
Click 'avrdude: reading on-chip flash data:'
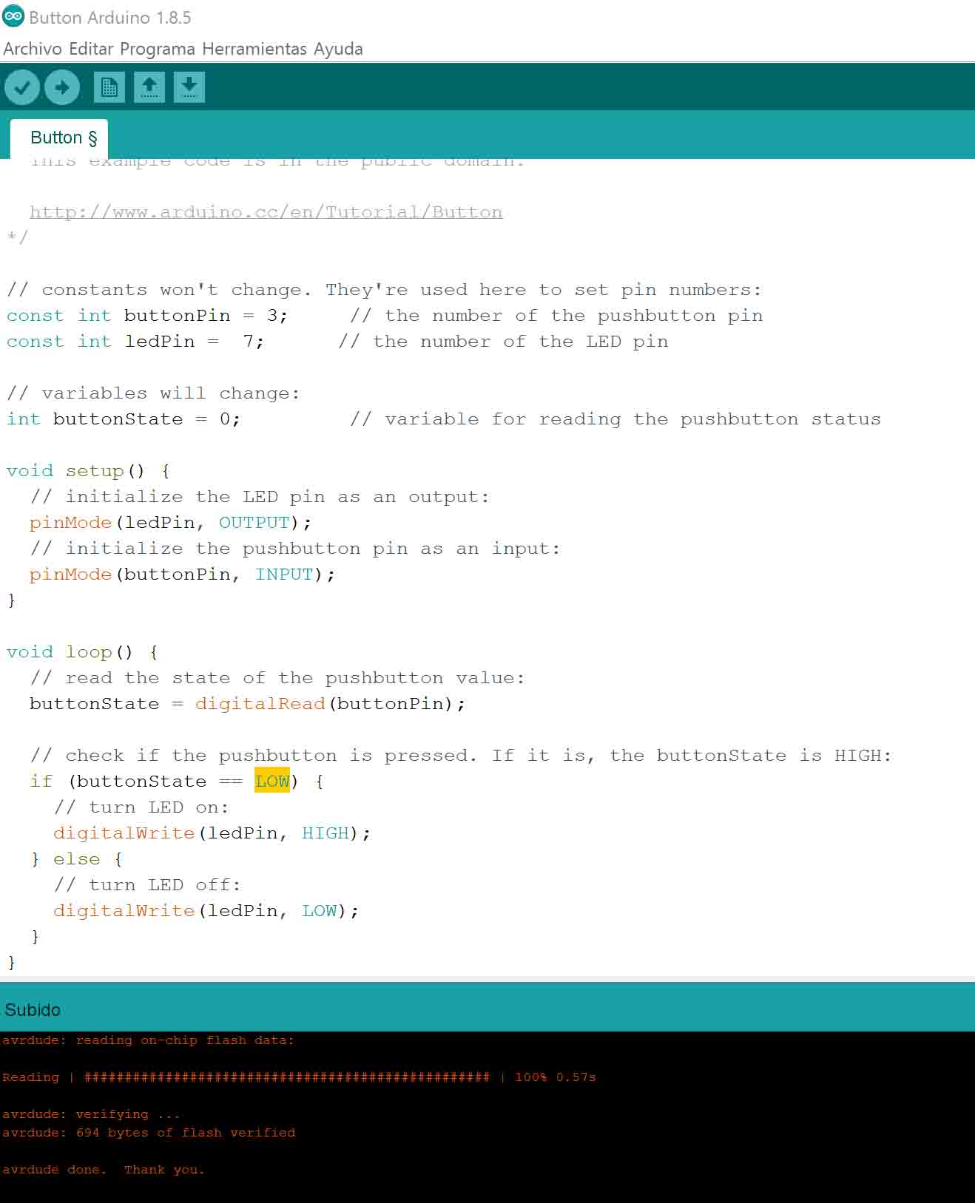tap(148, 1040)
